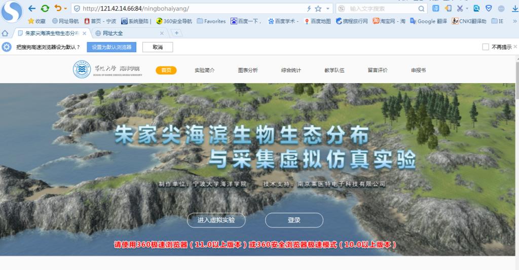Click the 进入虚拟实验 button
This screenshot has width=519, height=270.
click(x=216, y=220)
